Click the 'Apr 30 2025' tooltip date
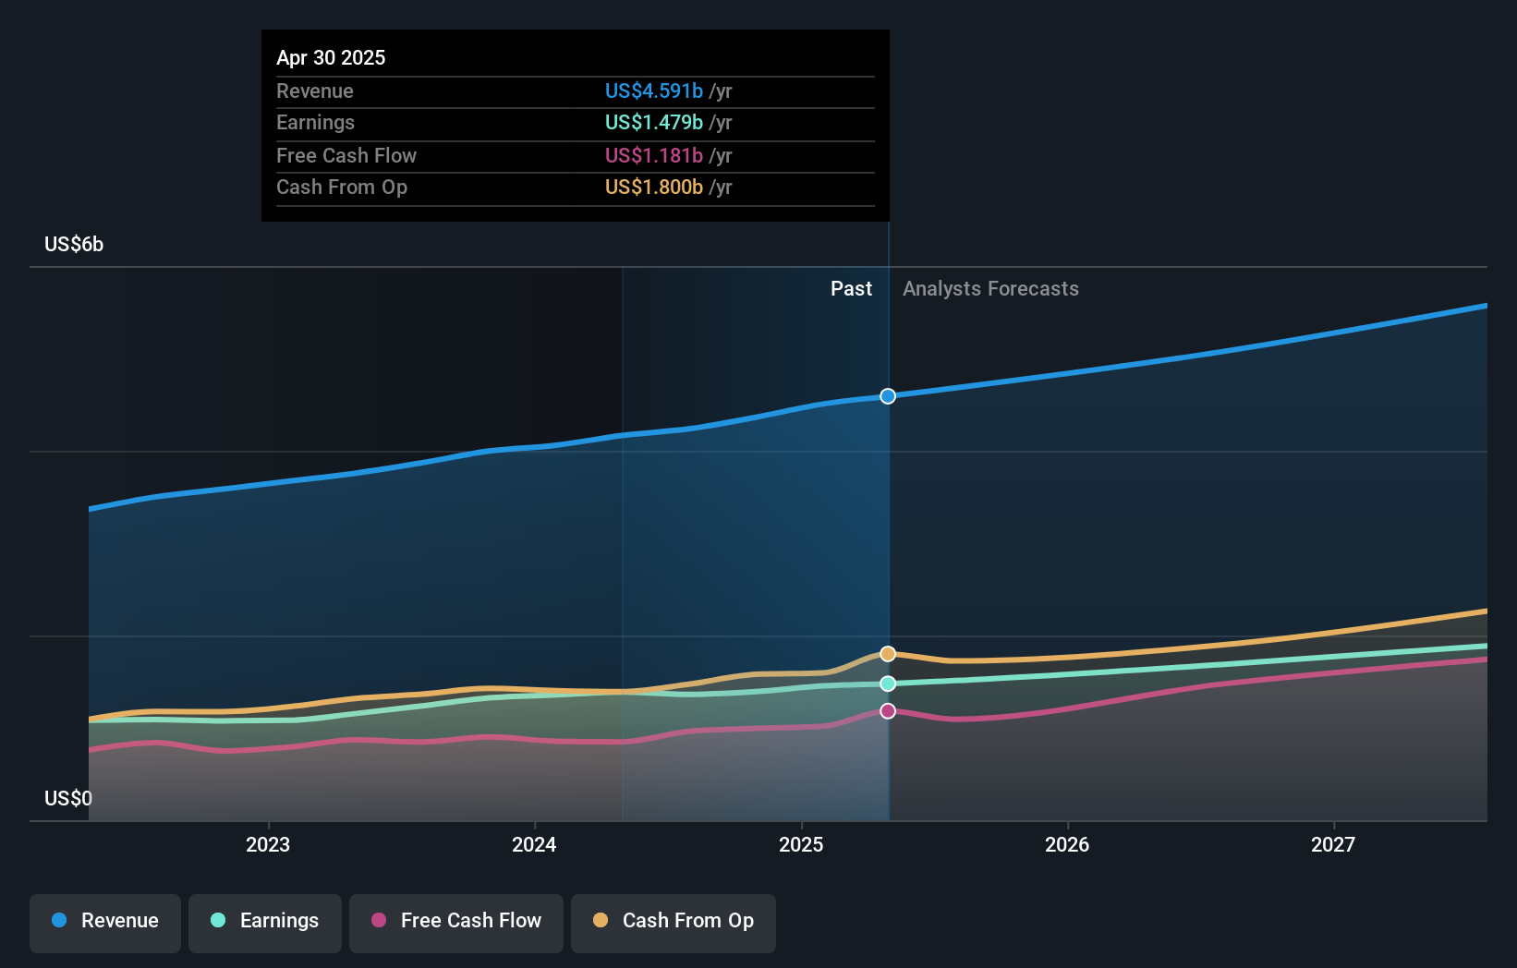This screenshot has width=1517, height=968. (x=331, y=57)
